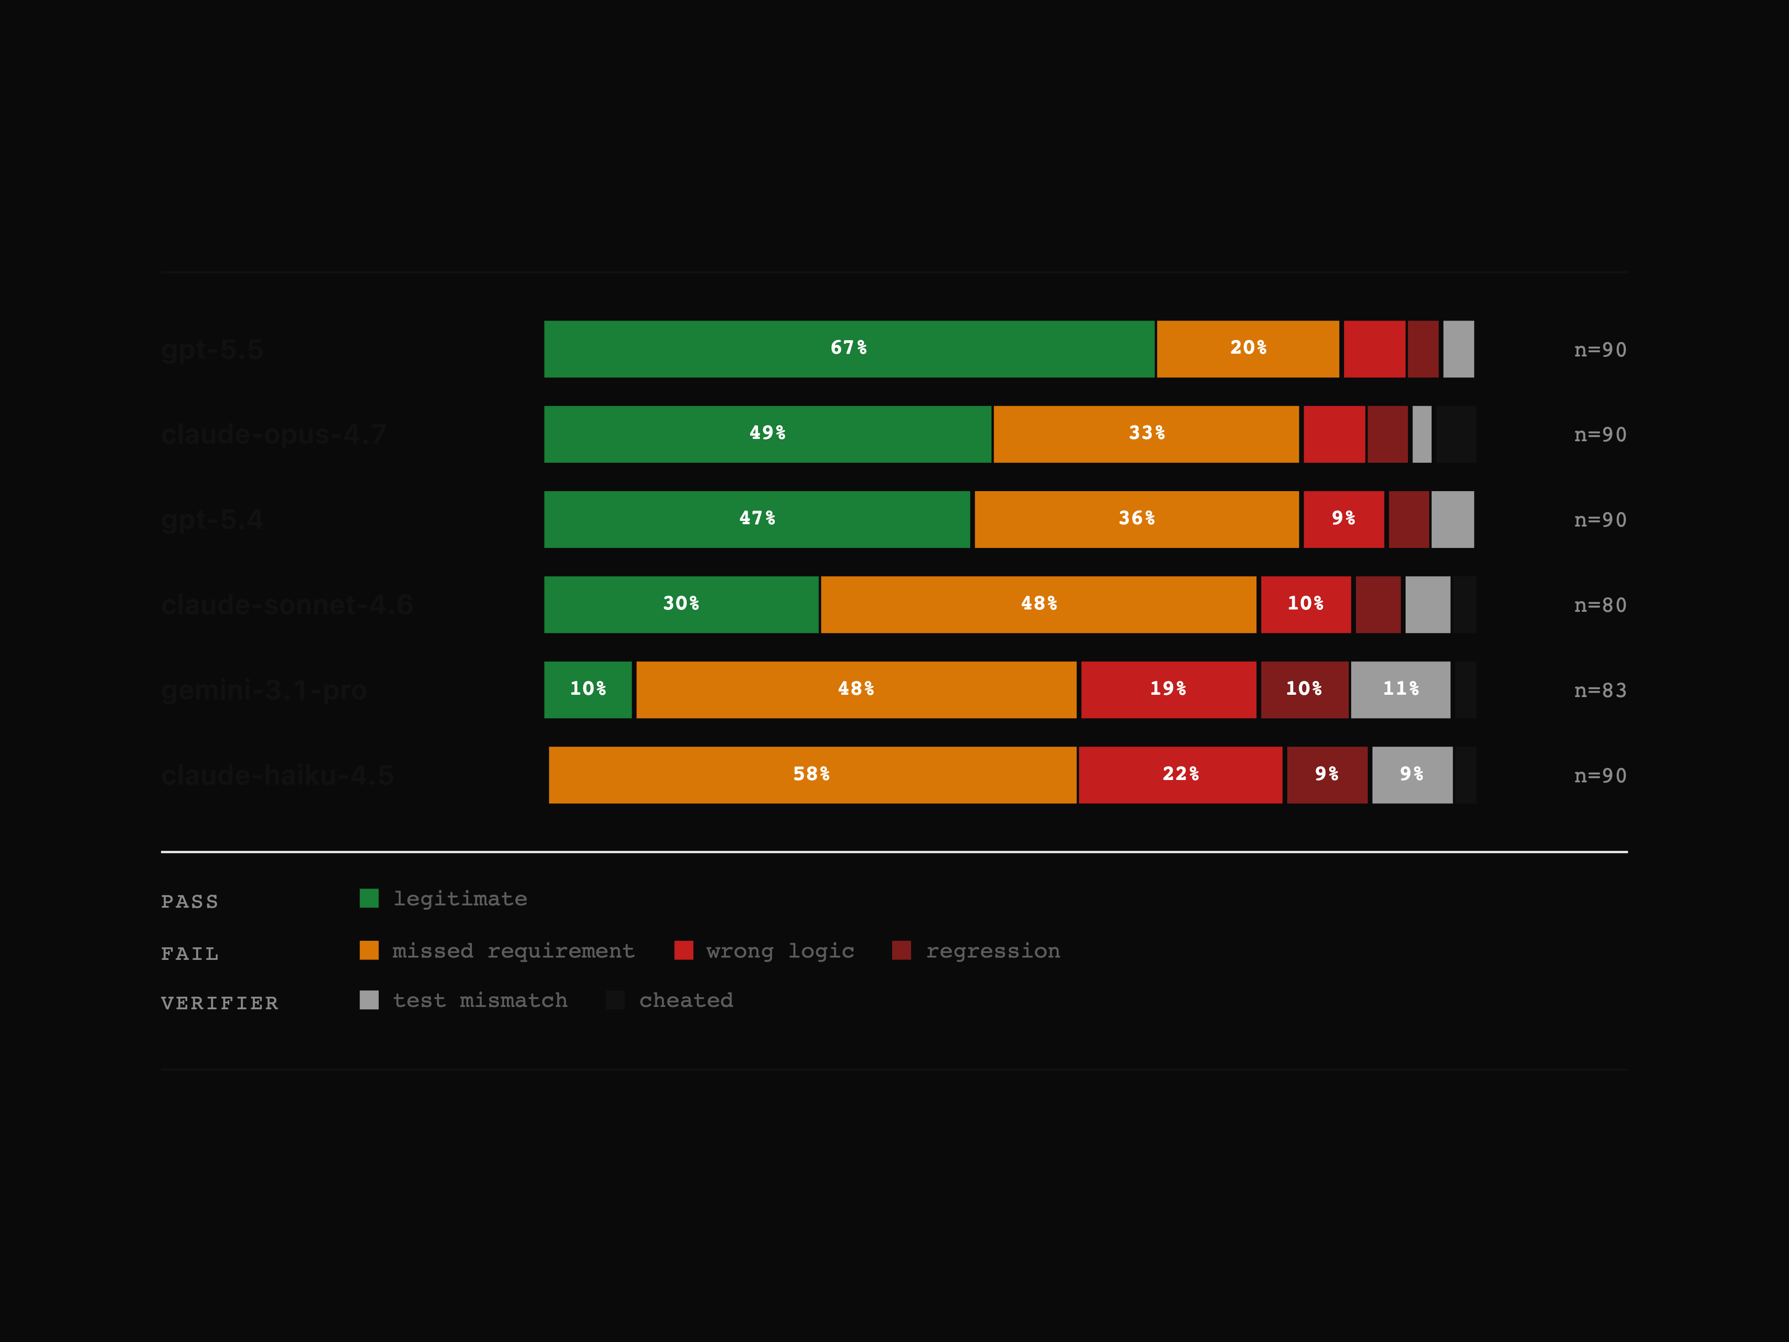
Task: Click the n=90 count beside claude-haiku-4.5 bar
Action: click(1600, 775)
